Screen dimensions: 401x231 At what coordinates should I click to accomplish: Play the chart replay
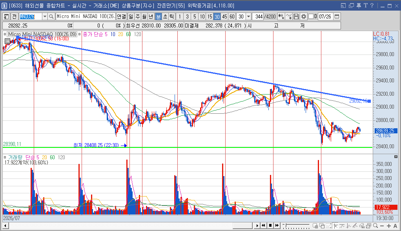257,226
